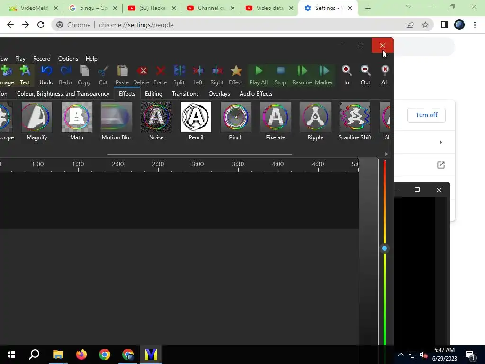The width and height of the screenshot is (485, 364).
Task: Click the Split tool icon
Action: (x=179, y=75)
